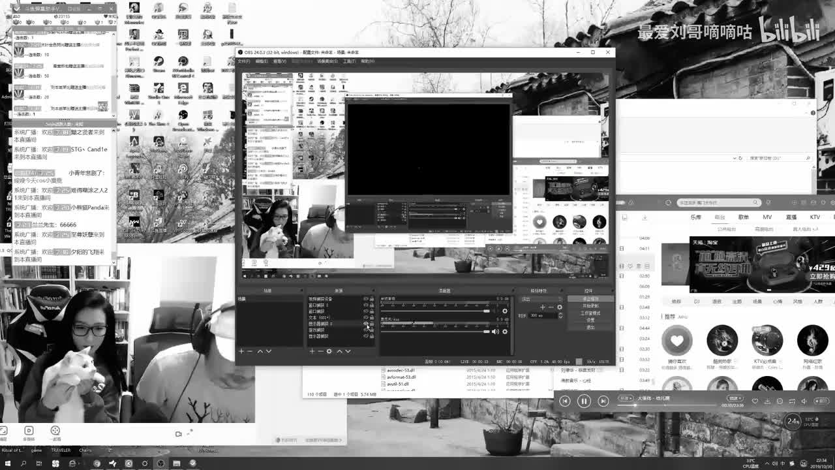Open OBS 工具(T) menu
835x470 pixels.
click(x=350, y=61)
